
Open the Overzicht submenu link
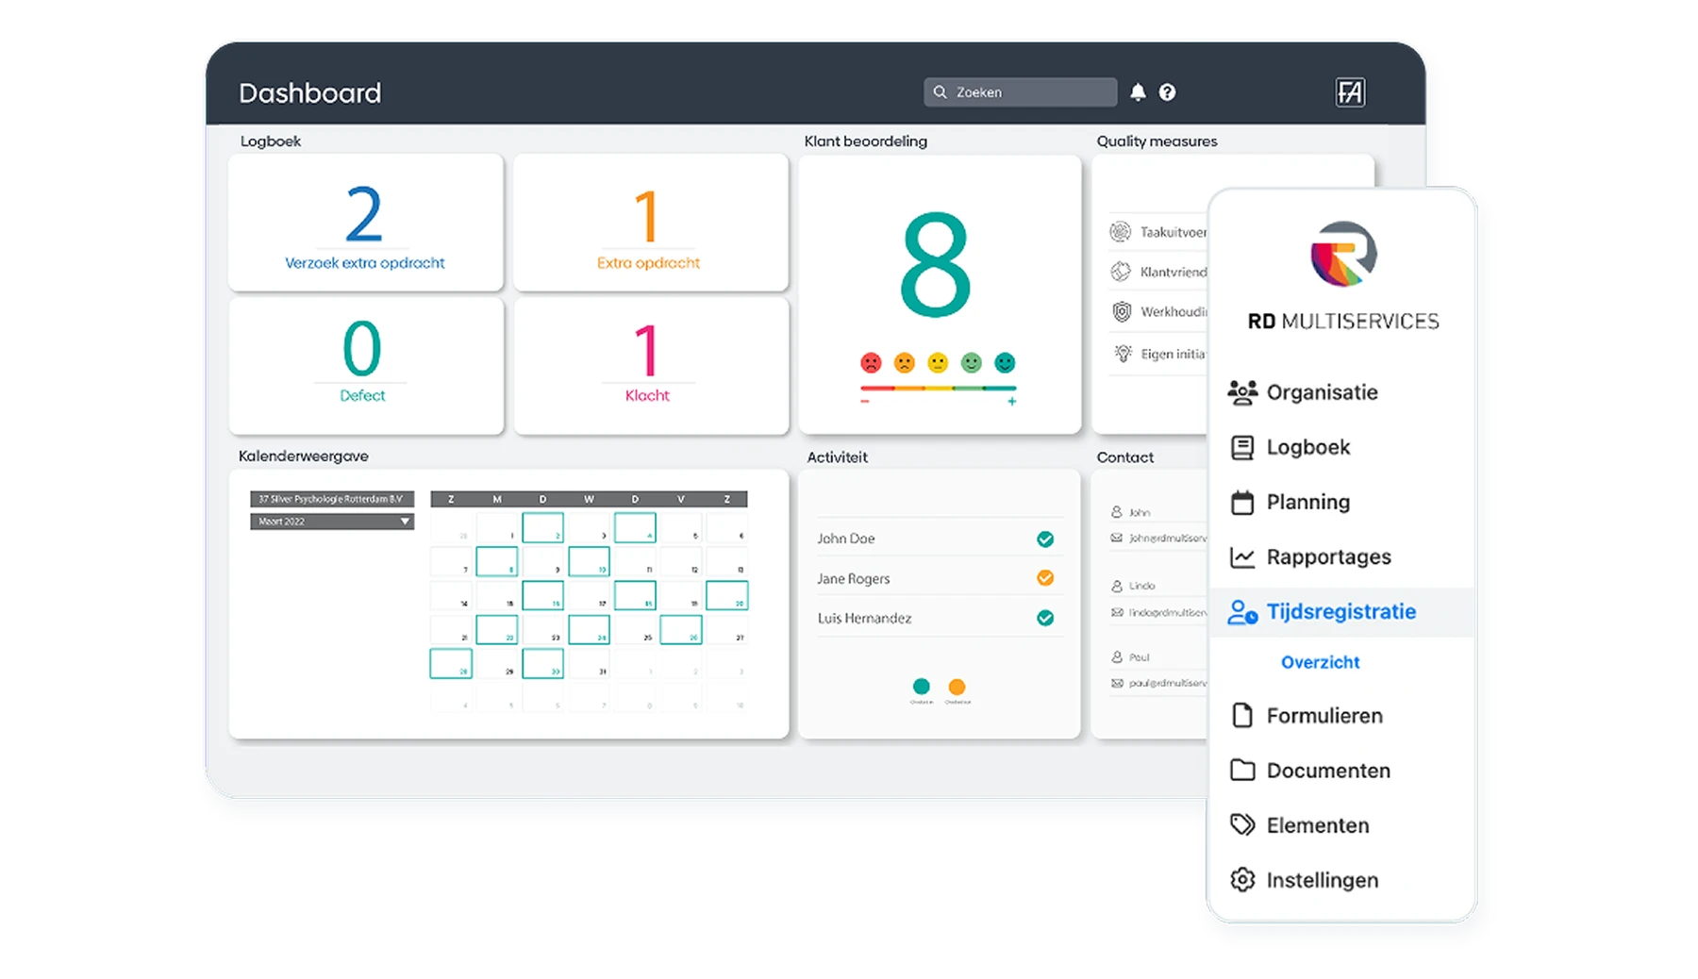pyautogui.click(x=1320, y=662)
